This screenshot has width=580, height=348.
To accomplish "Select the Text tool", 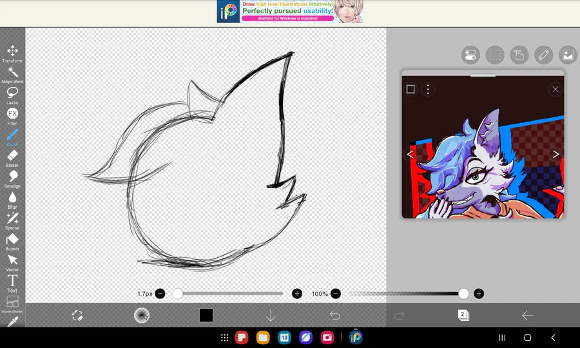I will click(x=12, y=284).
